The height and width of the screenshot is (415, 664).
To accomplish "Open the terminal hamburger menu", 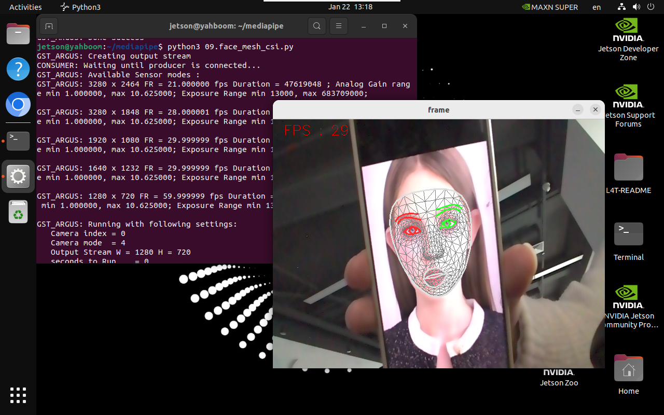I will tap(339, 26).
